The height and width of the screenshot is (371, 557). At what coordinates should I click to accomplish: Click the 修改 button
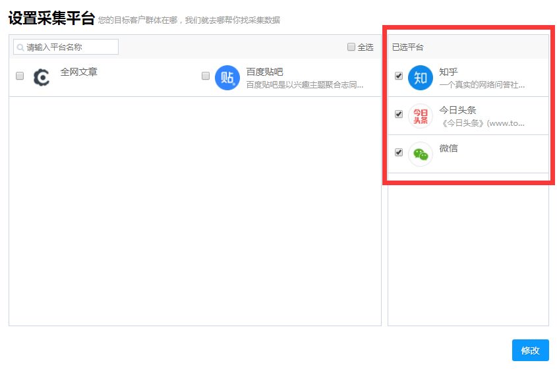point(531,350)
